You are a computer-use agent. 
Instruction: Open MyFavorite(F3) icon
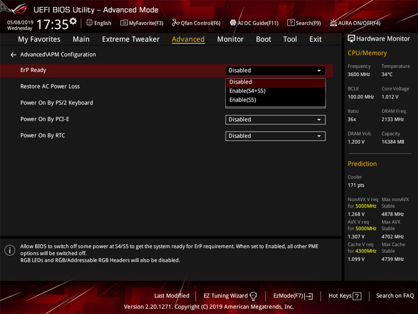click(124, 23)
